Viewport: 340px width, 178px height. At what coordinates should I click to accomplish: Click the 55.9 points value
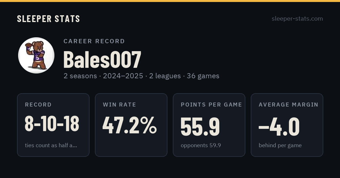[x=200, y=127]
